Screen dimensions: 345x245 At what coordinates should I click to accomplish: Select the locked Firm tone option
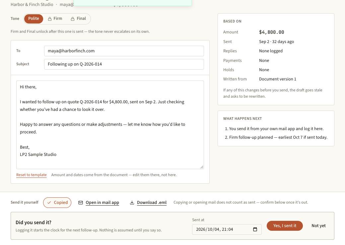pos(55,19)
